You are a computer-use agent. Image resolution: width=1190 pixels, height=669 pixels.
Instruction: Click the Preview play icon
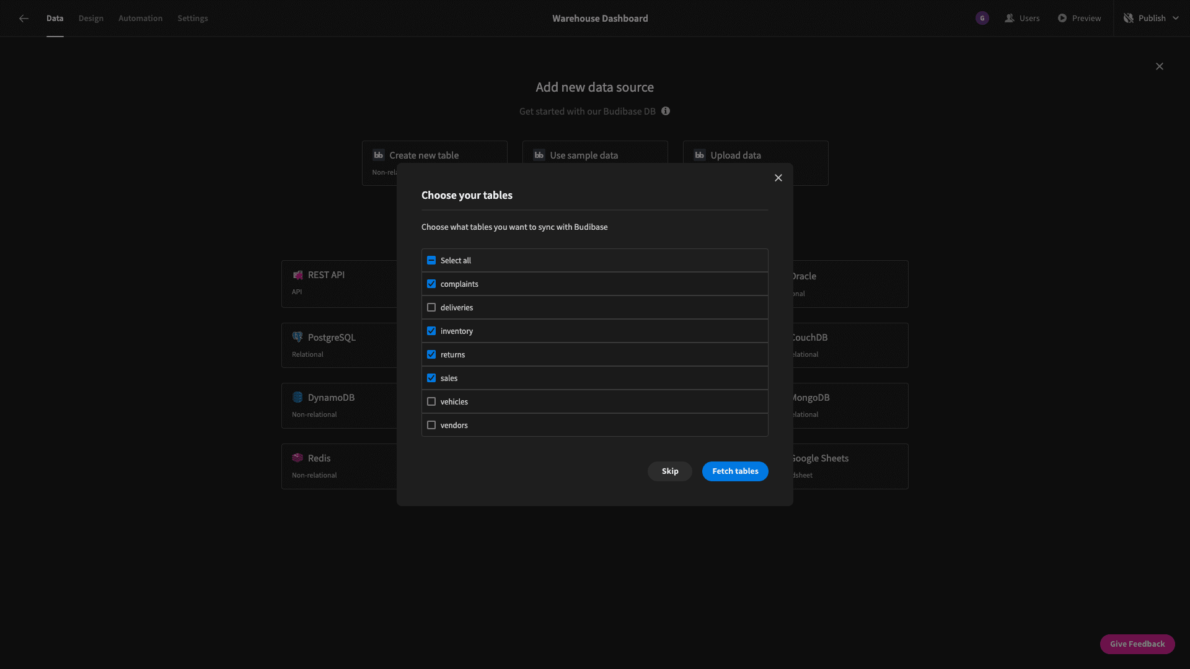pos(1062,19)
